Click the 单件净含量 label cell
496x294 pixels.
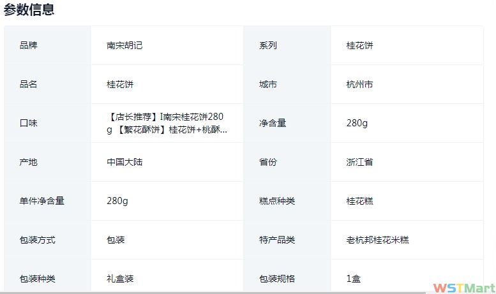click(x=42, y=201)
